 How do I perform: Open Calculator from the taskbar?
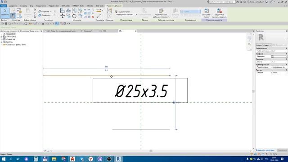pyautogui.click(x=36, y=159)
